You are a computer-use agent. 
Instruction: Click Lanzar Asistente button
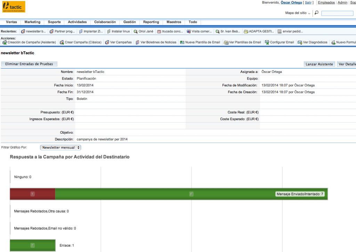click(x=319, y=64)
